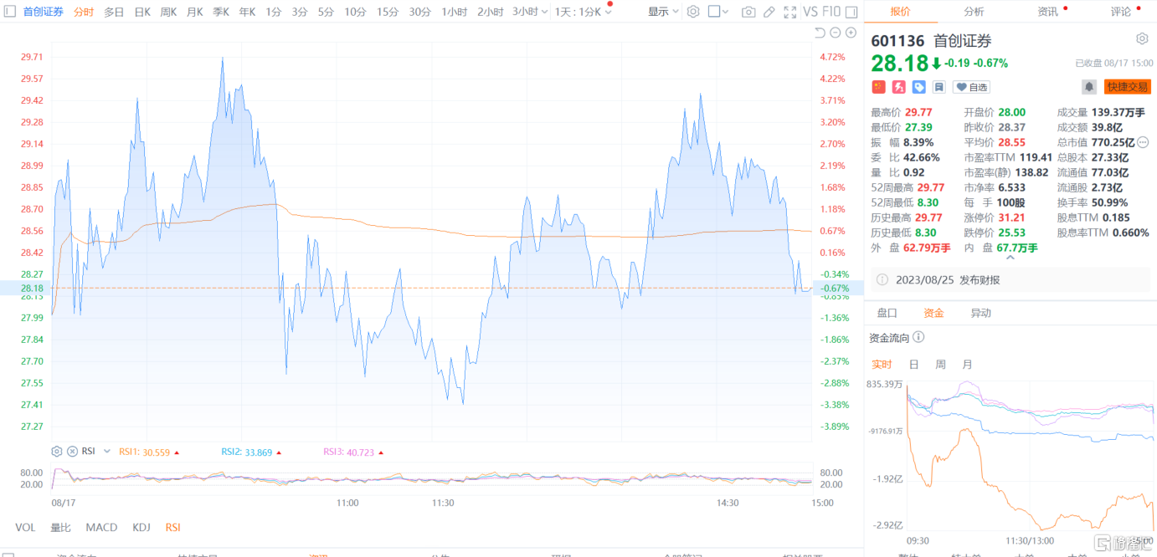The width and height of the screenshot is (1157, 557).
Task: Toggle the right sidebar panel icon
Action: click(x=851, y=12)
